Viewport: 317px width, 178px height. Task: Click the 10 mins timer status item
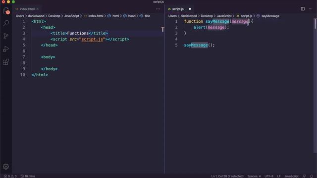pyautogui.click(x=28, y=176)
